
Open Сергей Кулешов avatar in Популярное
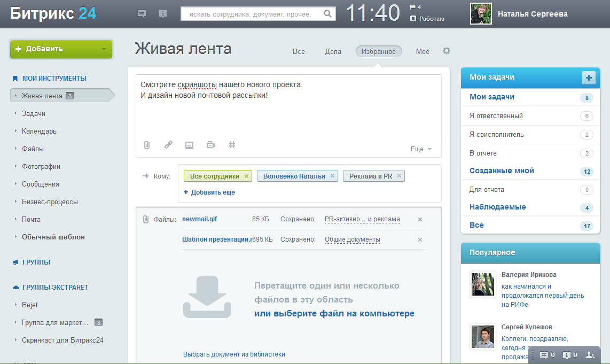pos(482,336)
